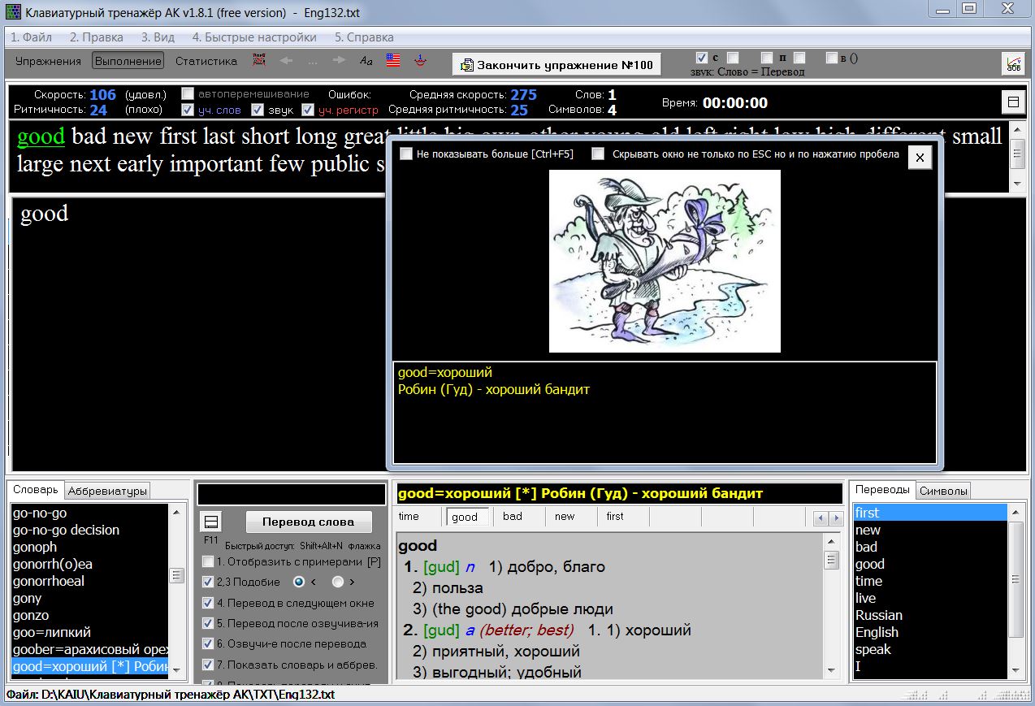Enable hiding the popup by spacebar checkbox
This screenshot has width=1035, height=706.
[x=598, y=154]
